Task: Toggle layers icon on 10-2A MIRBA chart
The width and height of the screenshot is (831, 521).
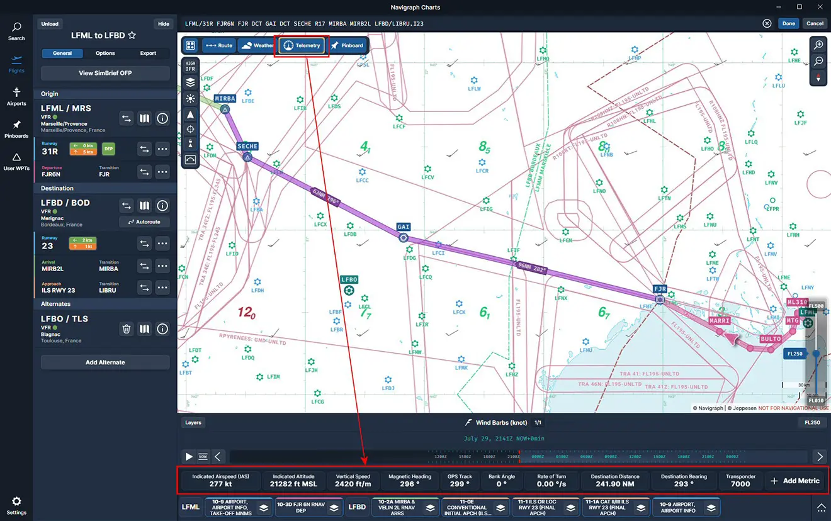Action: coord(430,507)
